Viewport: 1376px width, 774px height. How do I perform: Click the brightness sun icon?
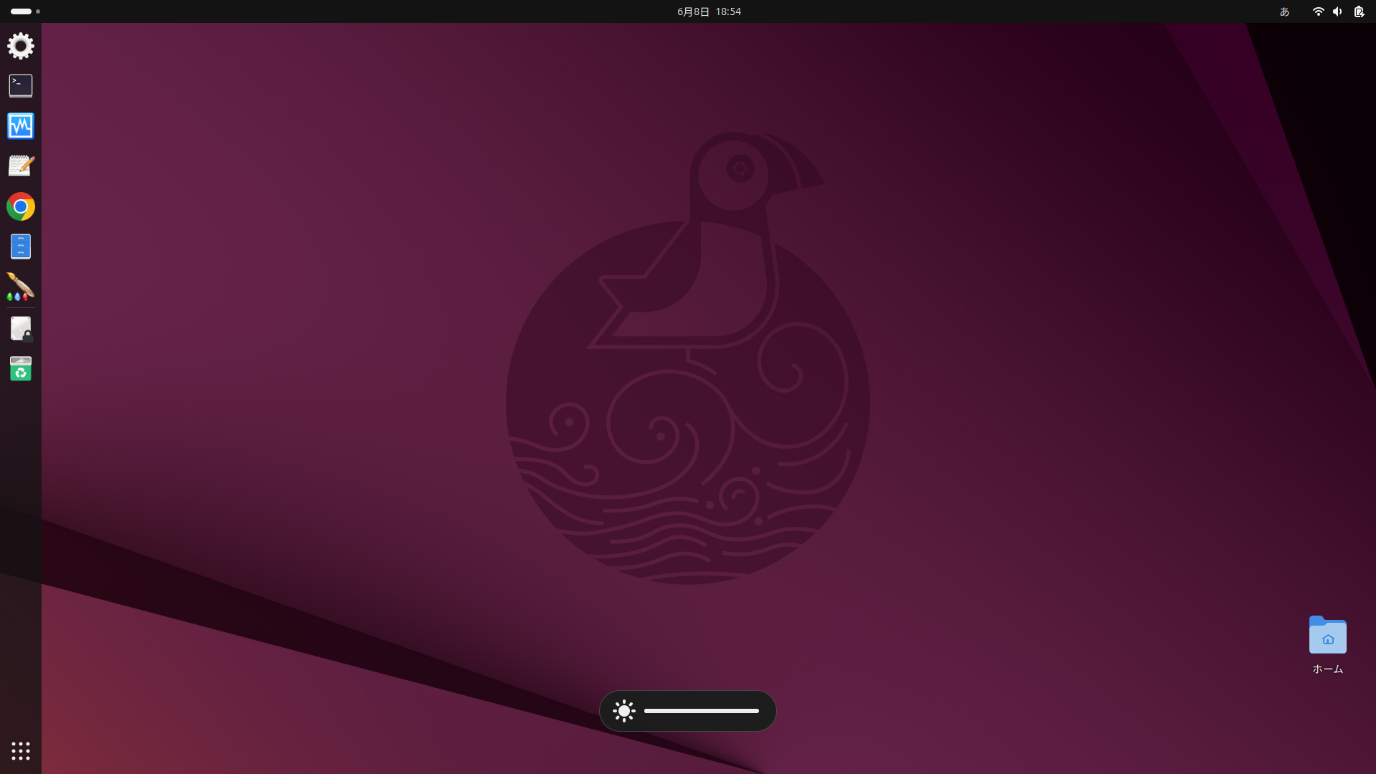pyautogui.click(x=623, y=710)
